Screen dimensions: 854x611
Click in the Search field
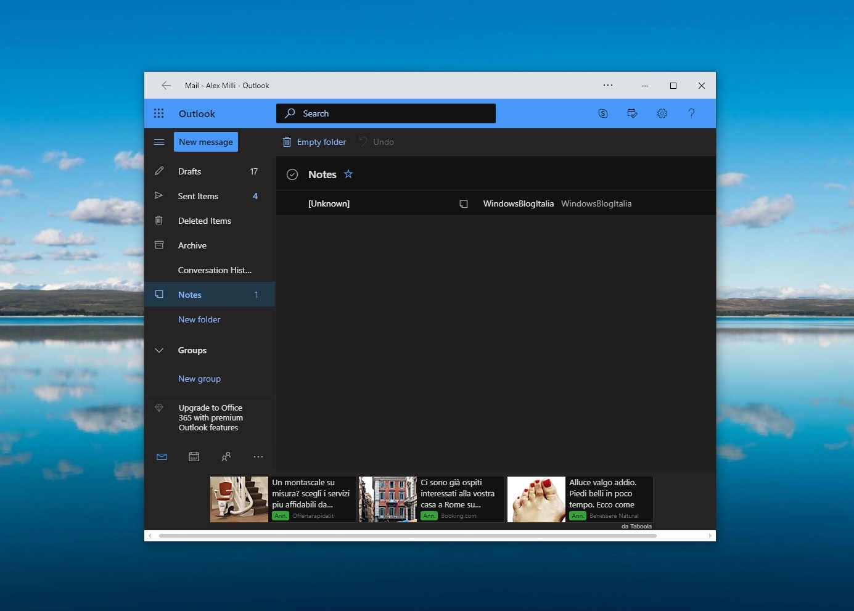(x=395, y=113)
